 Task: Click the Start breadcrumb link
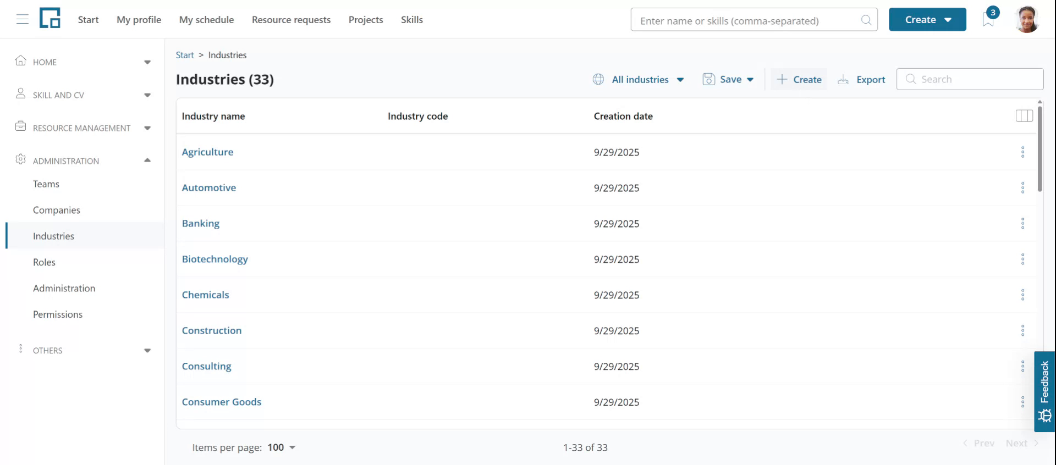click(185, 55)
